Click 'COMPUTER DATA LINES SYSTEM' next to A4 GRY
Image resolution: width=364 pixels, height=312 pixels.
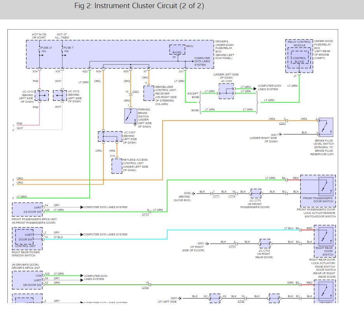tap(105, 207)
